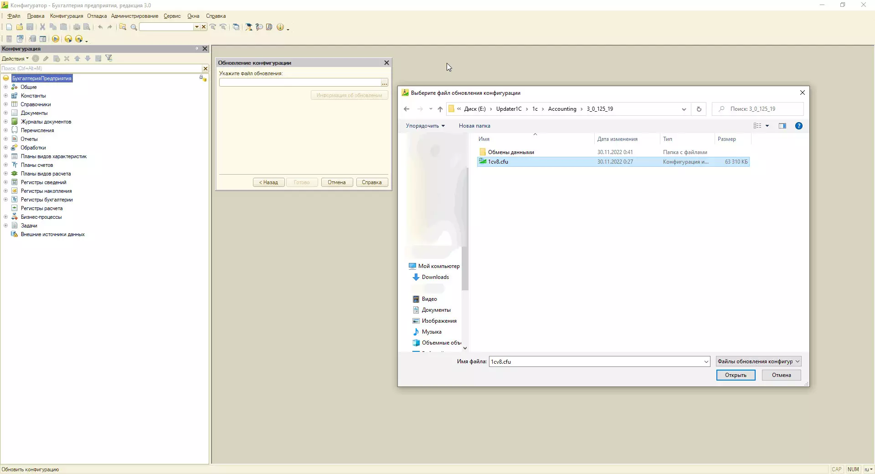This screenshot has height=474, width=875.
Task: Click the help question mark in file dialog
Action: (x=798, y=126)
